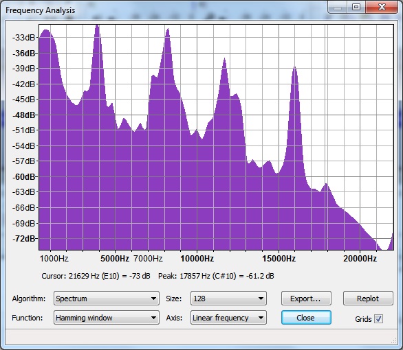Image resolution: width=403 pixels, height=350 pixels.
Task: Click the Replot button
Action: tap(368, 299)
